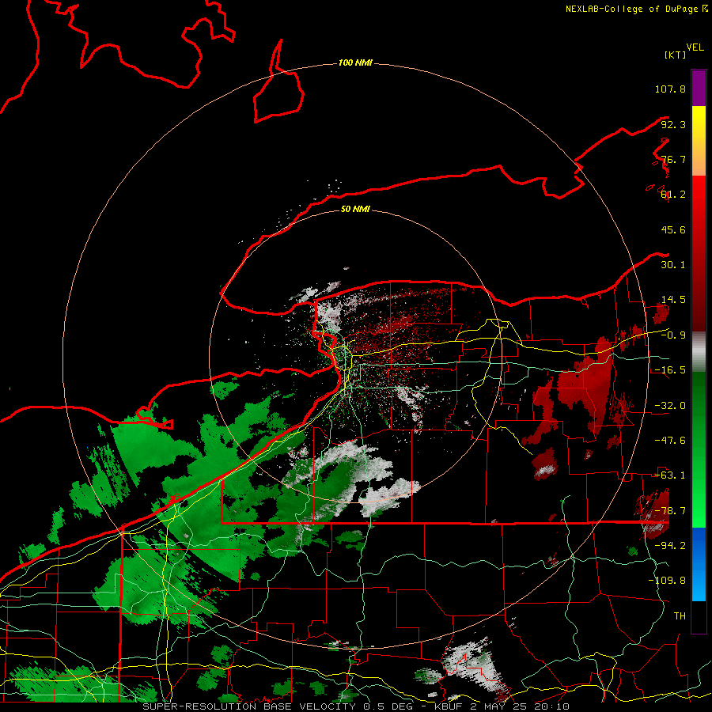
Task: Click the -78.7 velocity scale value
Action: coord(670,511)
